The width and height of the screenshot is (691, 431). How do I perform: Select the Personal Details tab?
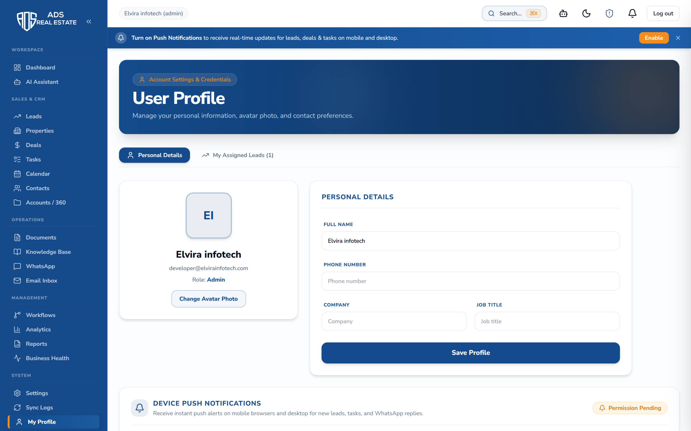[x=154, y=155]
